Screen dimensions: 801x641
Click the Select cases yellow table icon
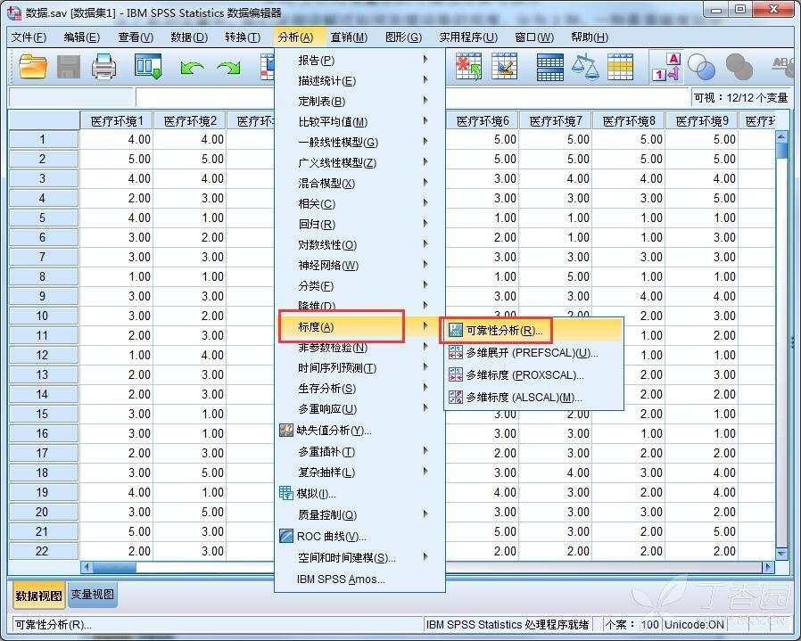(x=620, y=67)
